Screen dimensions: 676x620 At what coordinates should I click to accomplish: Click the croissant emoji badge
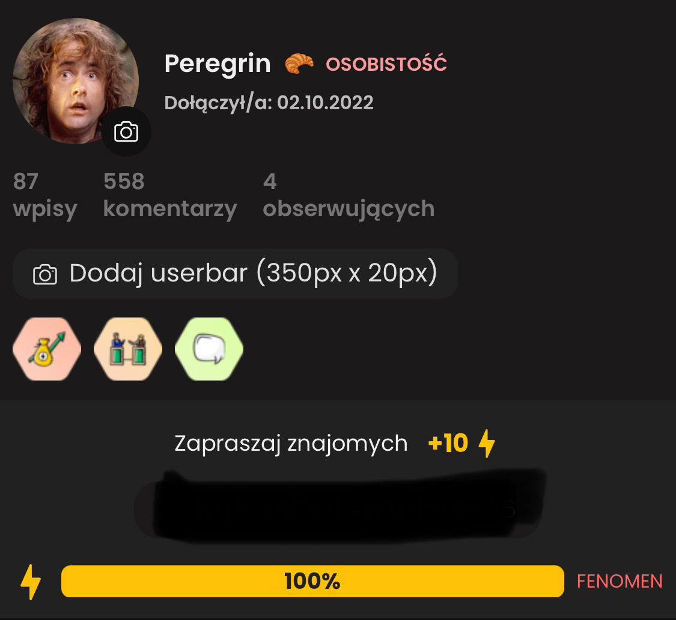tap(299, 63)
